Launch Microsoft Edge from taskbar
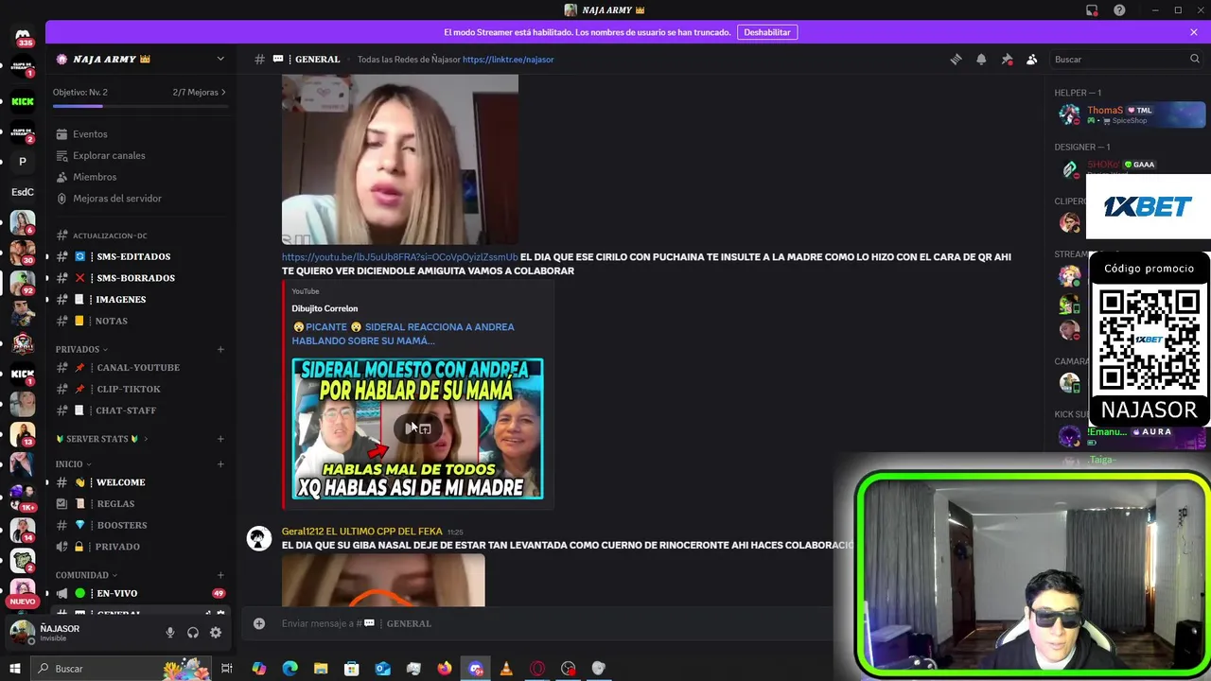Screen dimensions: 1211x681 [x=290, y=669]
